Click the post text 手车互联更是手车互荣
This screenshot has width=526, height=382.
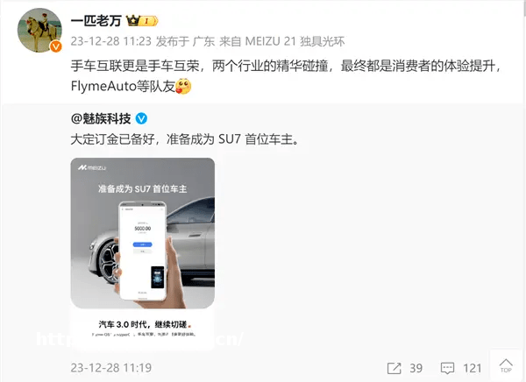(x=135, y=66)
